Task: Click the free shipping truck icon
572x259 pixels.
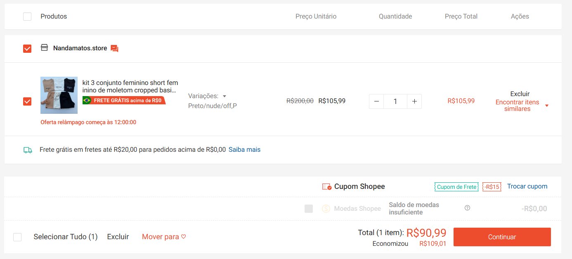Action: tap(28, 150)
